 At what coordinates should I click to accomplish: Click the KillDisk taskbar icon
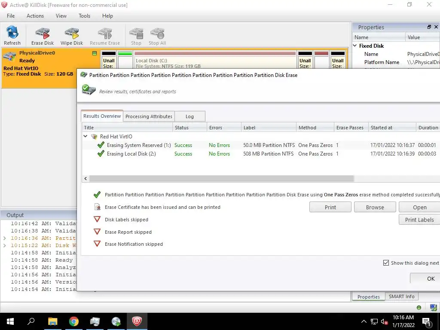click(x=137, y=321)
